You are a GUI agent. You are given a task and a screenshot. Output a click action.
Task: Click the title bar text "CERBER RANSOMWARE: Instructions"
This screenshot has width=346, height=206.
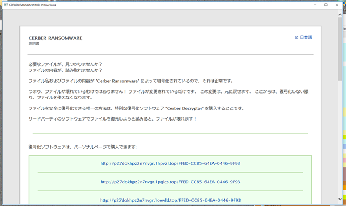coord(32,5)
